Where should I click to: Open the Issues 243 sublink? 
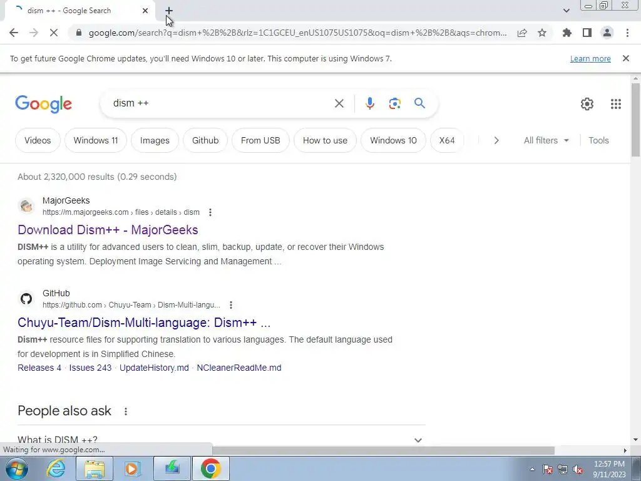coord(90,368)
